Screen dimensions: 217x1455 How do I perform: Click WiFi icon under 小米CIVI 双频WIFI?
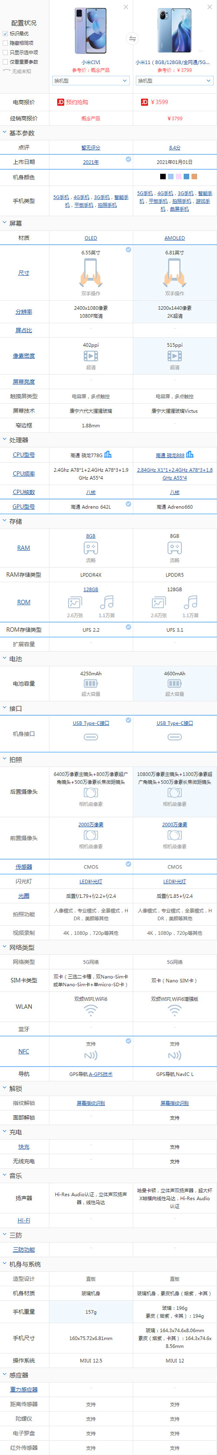coord(91,1011)
